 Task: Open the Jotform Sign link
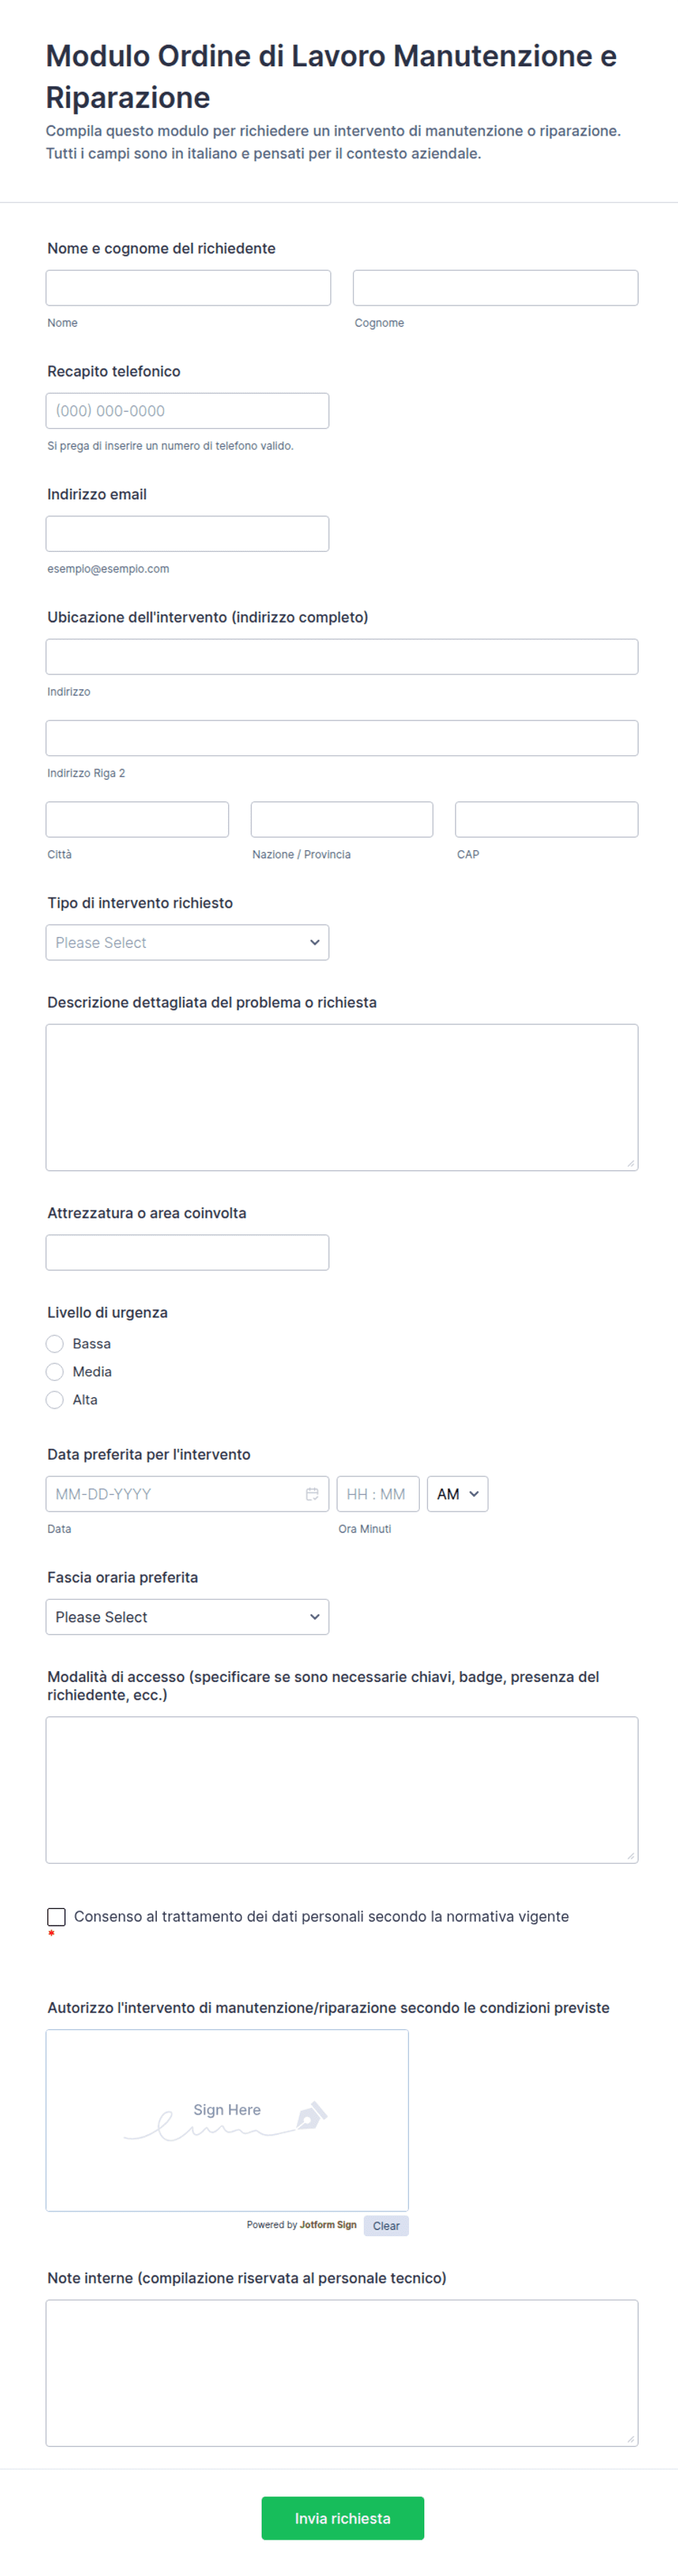(328, 2224)
